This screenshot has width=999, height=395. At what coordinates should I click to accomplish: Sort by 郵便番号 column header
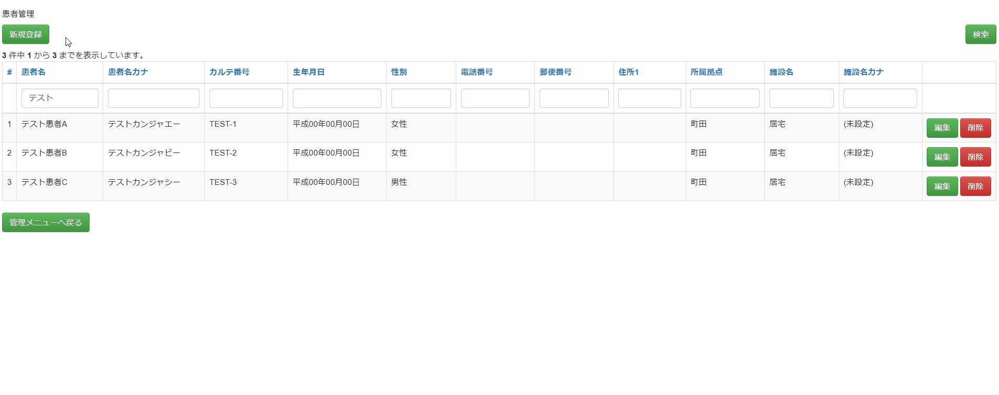(x=555, y=72)
